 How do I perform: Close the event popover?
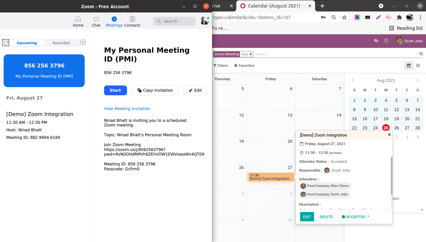pyautogui.click(x=390, y=135)
